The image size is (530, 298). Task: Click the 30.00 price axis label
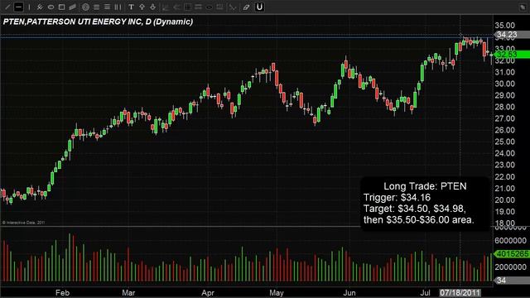504,84
